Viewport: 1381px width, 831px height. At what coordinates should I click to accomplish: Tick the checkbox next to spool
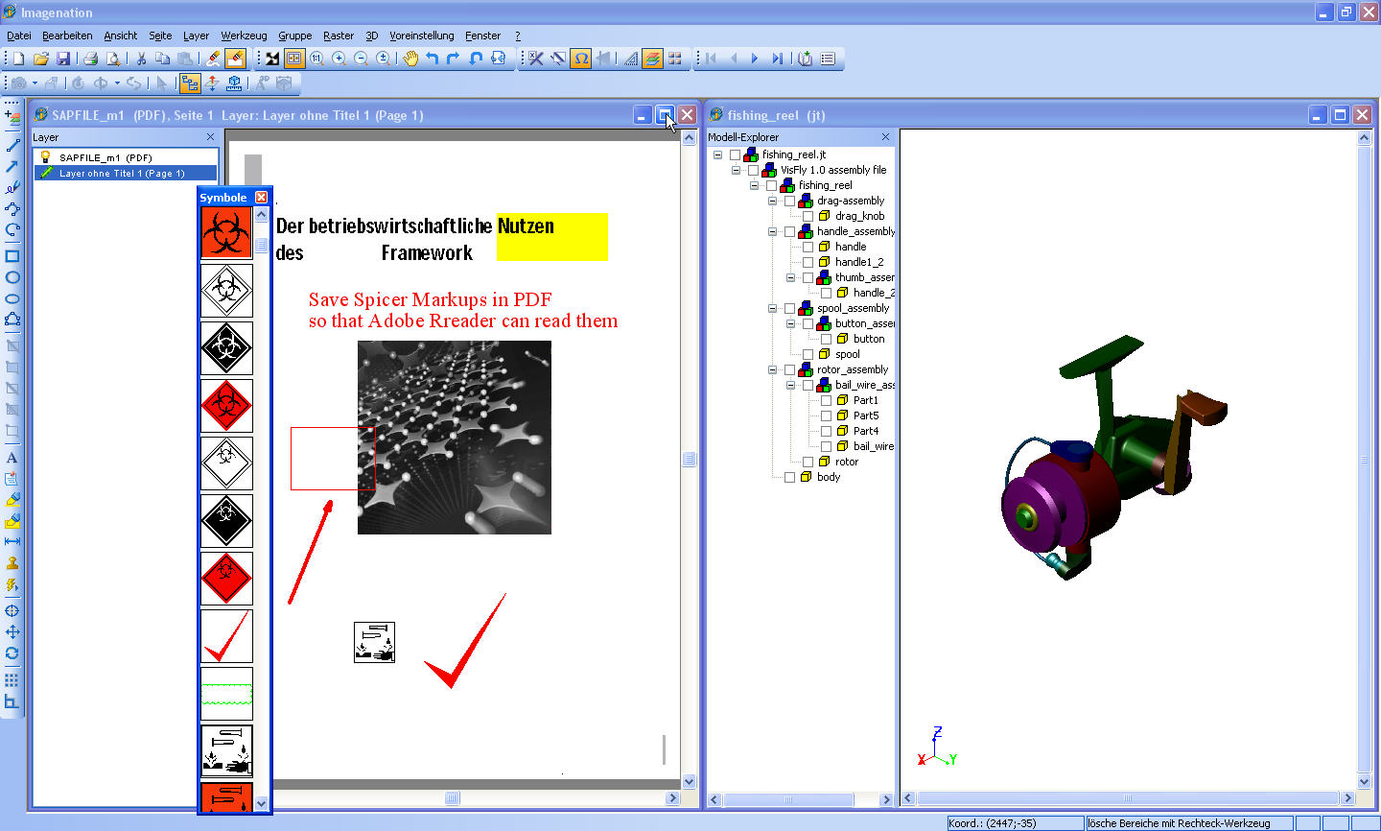(808, 354)
